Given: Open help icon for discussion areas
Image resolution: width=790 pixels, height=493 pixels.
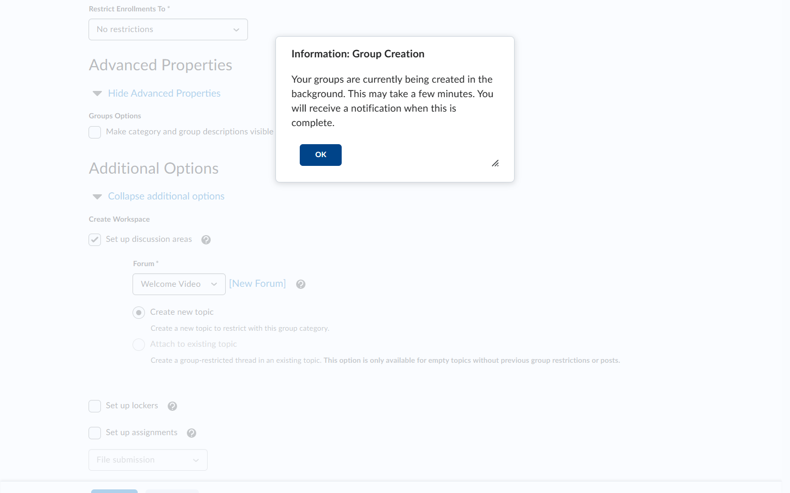Looking at the screenshot, I should pyautogui.click(x=206, y=240).
